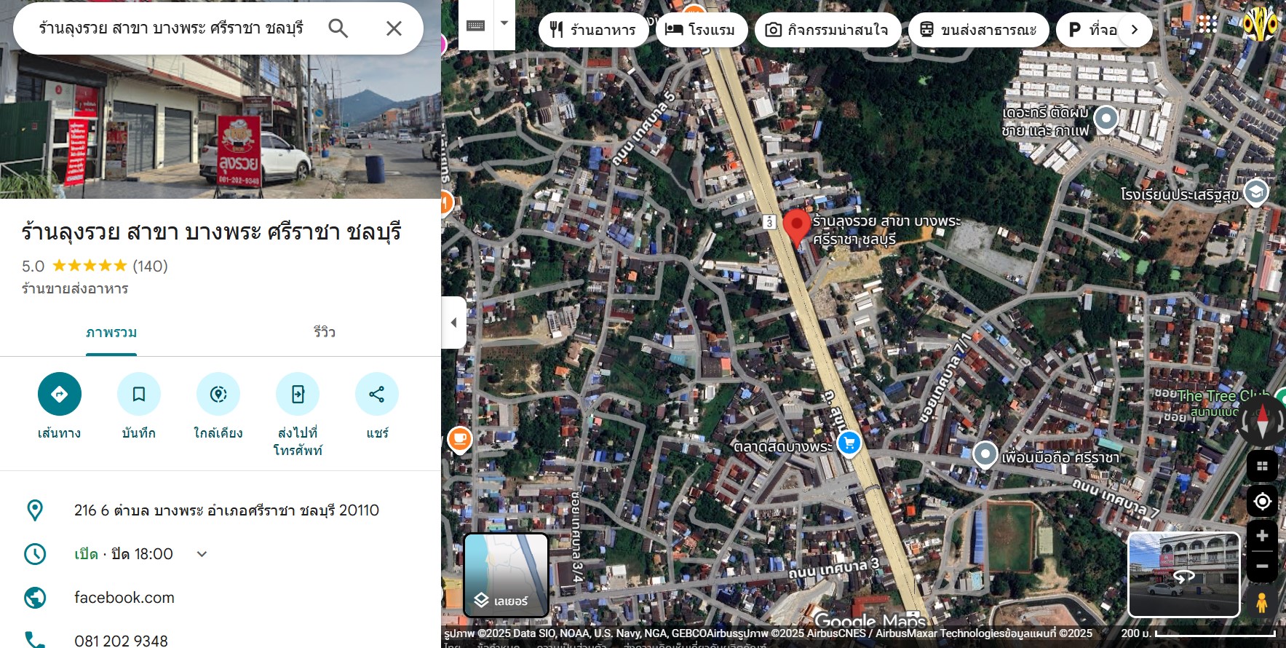
Task: Zoom out with the minus button
Action: point(1262,566)
